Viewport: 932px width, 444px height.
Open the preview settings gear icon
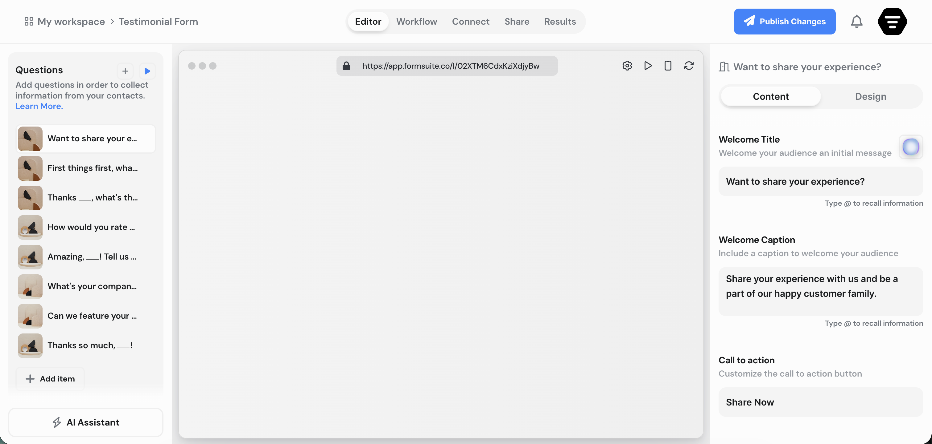(x=627, y=65)
